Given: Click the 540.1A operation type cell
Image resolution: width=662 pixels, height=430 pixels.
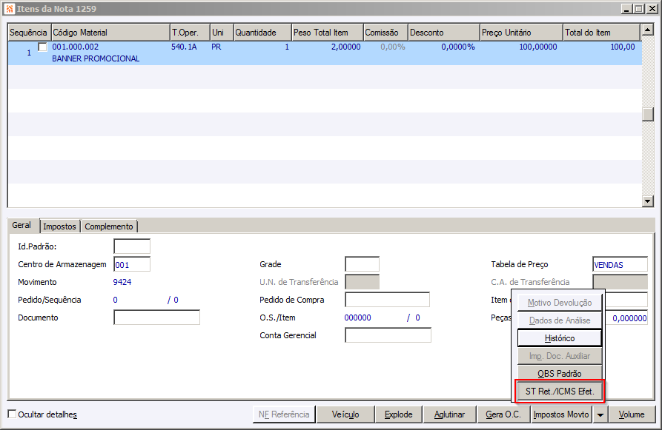Looking at the screenshot, I should (x=184, y=47).
